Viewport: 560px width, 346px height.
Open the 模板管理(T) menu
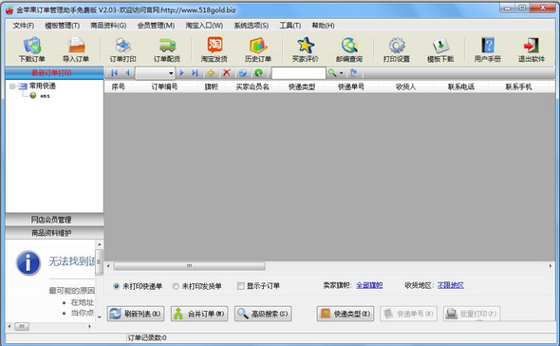click(x=62, y=26)
